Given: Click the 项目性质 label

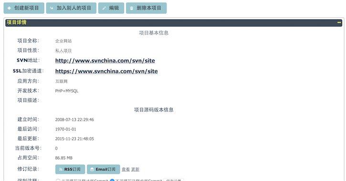Looking at the screenshot, I should (x=28, y=50).
